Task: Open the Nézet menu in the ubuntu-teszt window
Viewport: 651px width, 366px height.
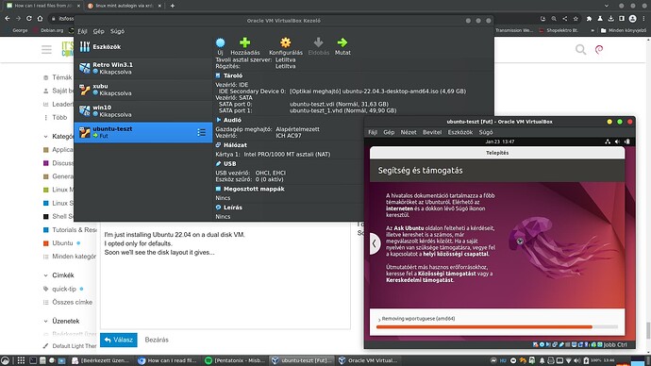Action: pos(409,132)
